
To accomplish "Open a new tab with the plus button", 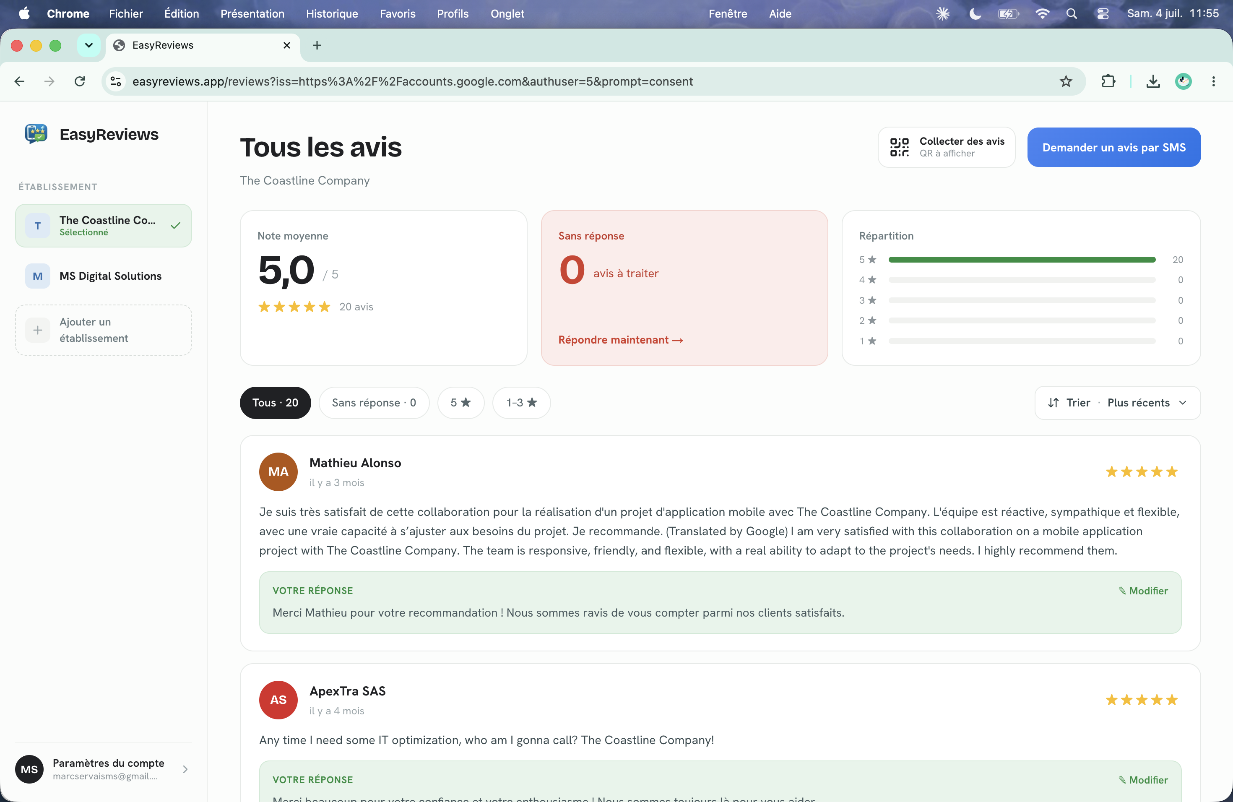I will point(317,45).
